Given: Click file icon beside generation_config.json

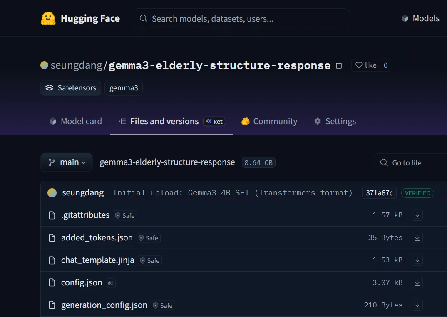Looking at the screenshot, I should coord(52,305).
